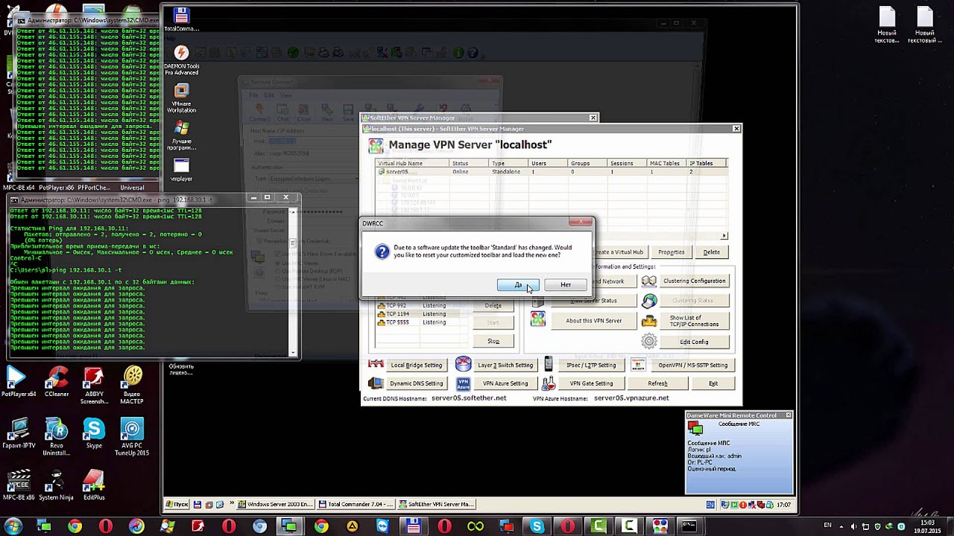The width and height of the screenshot is (954, 536).
Task: Open PotPlayer x64 desktop shortcut
Action: [19, 383]
